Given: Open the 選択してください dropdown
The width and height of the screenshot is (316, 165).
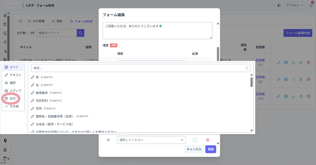Looking at the screenshot, I should pos(151,140).
